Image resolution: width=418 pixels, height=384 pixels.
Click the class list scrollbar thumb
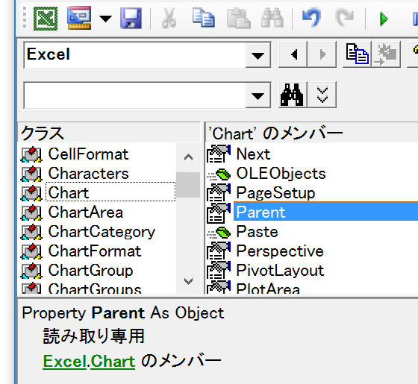188,185
